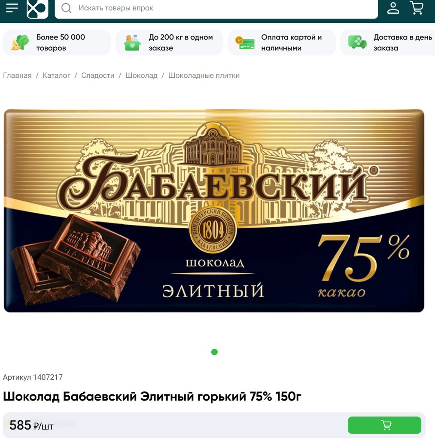Go to 'Главная' breadcrumb
435x440 pixels.
17,76
